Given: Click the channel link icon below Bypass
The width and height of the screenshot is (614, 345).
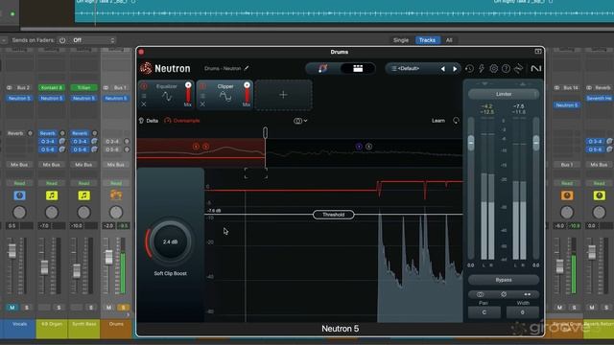Looking at the screenshot, I should [480, 294].
